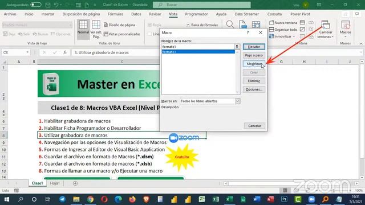The height and width of the screenshot is (205, 365).
Task: Click the Normal view icon in status bar
Action: (x=285, y=190)
